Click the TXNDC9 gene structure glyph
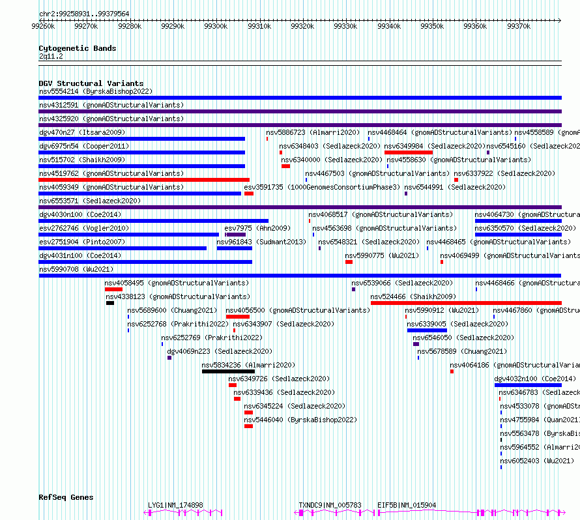The height and width of the screenshot is (520, 580). tap(334, 513)
